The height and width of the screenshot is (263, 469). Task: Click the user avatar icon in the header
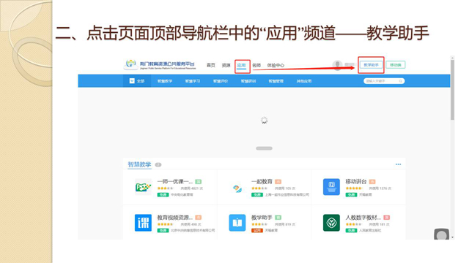point(337,65)
